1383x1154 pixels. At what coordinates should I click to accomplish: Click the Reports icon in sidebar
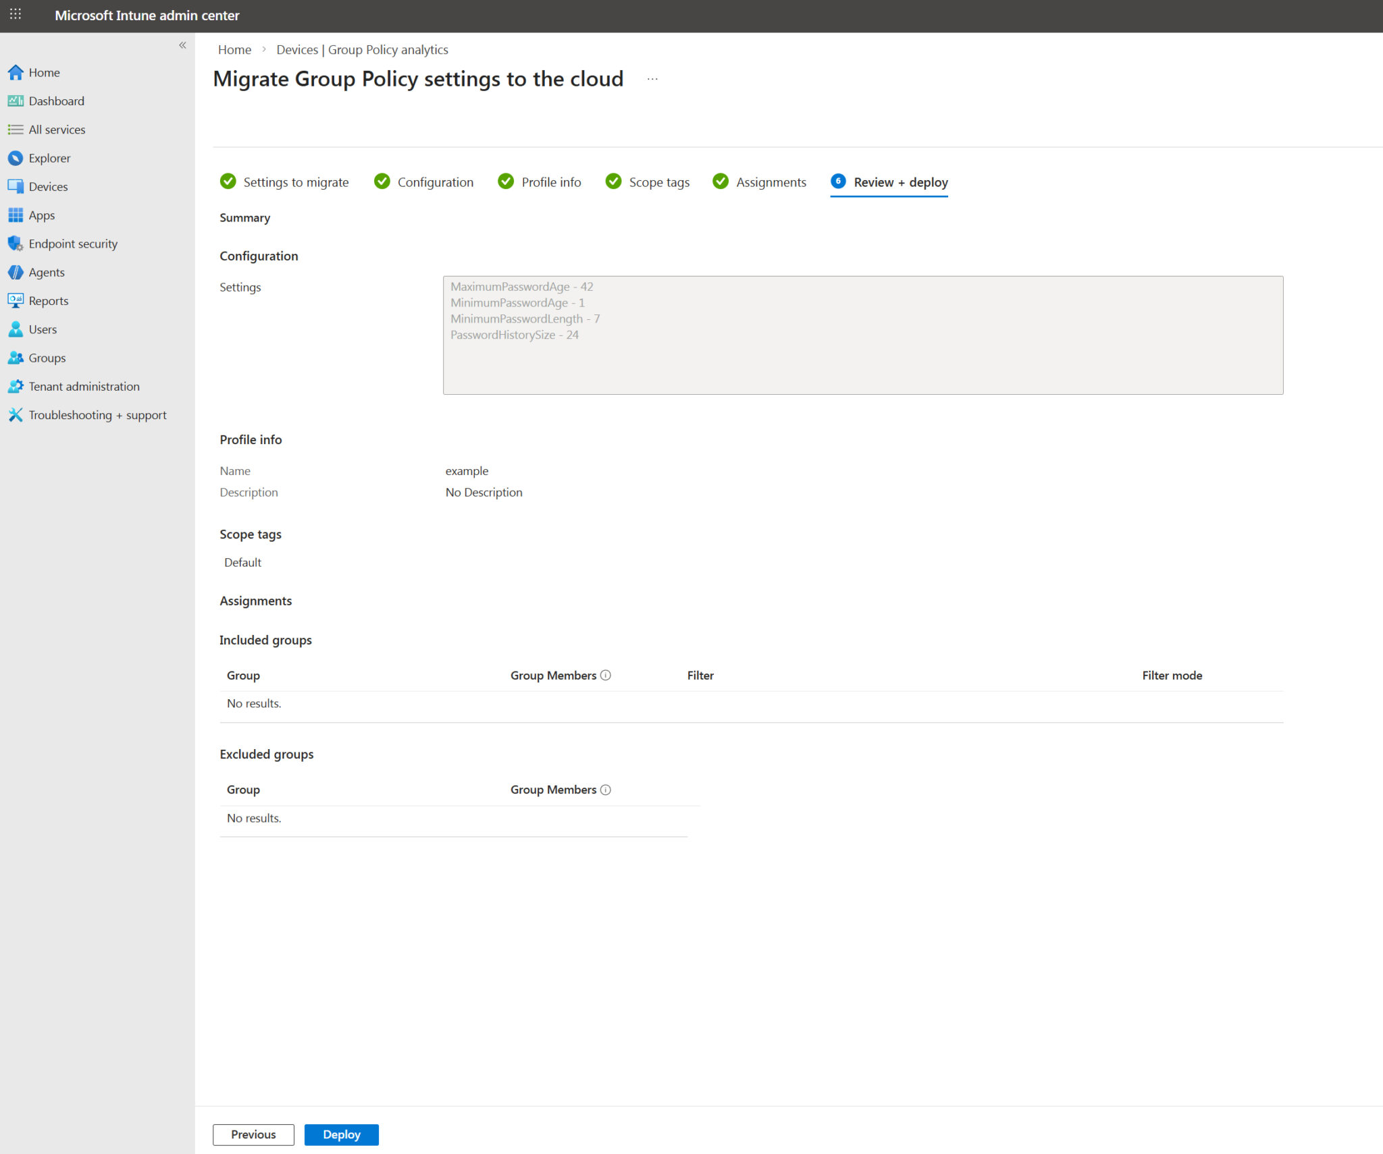click(x=16, y=300)
